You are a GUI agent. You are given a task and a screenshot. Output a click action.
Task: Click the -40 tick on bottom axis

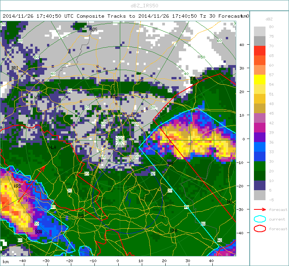(x=22, y=261)
